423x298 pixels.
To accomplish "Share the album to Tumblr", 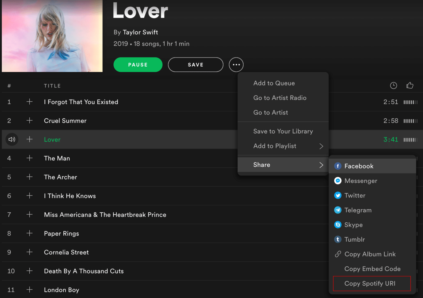I will (372, 240).
